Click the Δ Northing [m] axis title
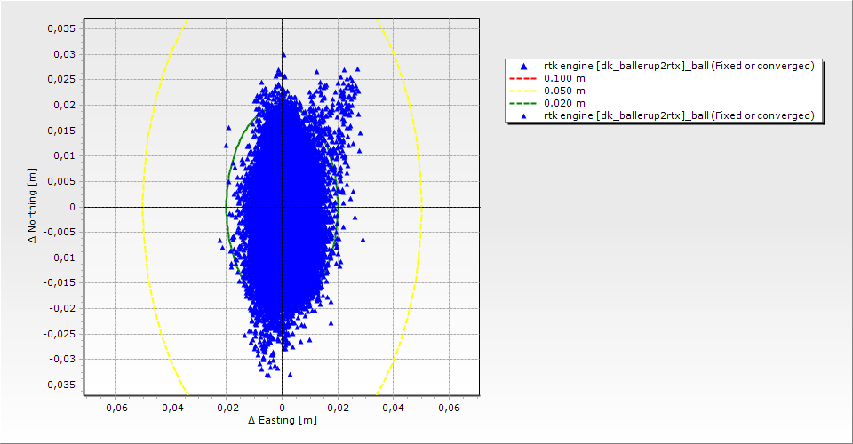Image resolution: width=853 pixels, height=444 pixels. pos(33,205)
